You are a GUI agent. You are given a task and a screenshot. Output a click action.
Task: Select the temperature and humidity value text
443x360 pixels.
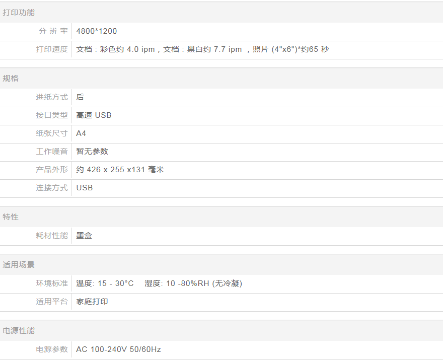[x=159, y=283]
